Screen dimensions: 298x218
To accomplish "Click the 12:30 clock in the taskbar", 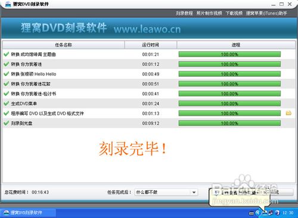I will [288, 213].
